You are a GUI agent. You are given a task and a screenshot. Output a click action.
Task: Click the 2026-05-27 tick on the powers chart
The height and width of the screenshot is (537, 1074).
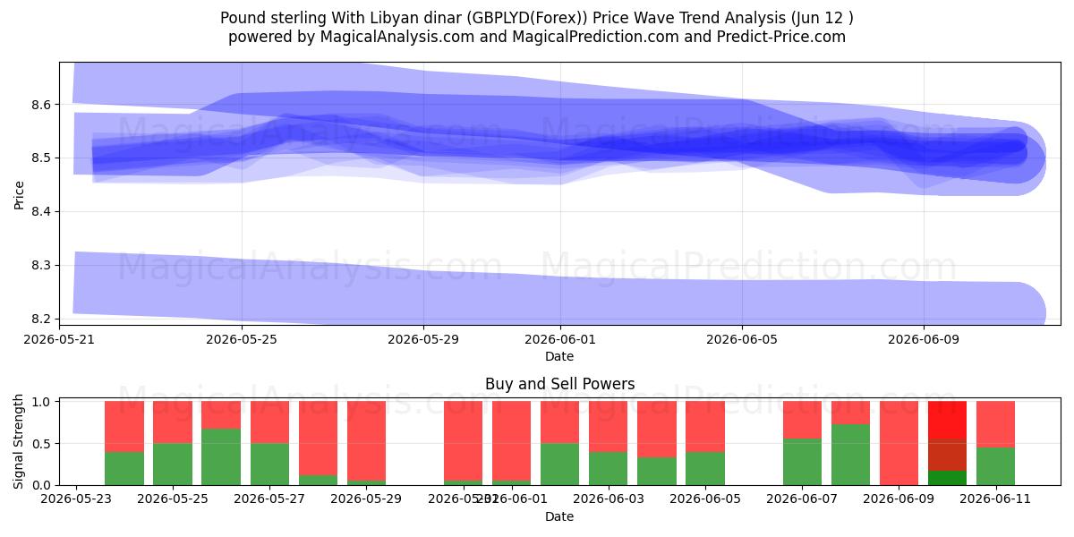tap(269, 499)
